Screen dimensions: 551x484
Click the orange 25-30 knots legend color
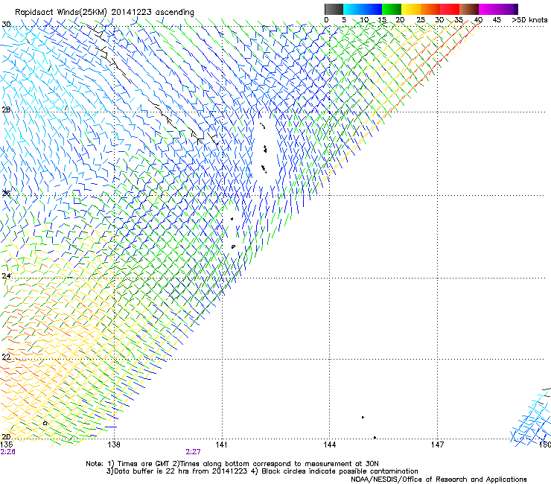(430, 9)
